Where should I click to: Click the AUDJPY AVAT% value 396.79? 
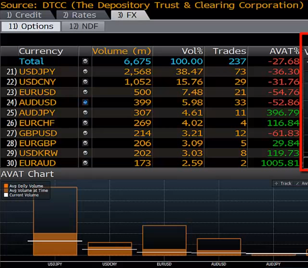pos(283,113)
